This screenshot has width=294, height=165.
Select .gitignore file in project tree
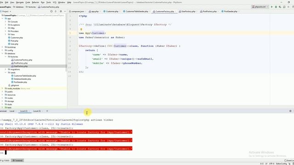point(13,85)
